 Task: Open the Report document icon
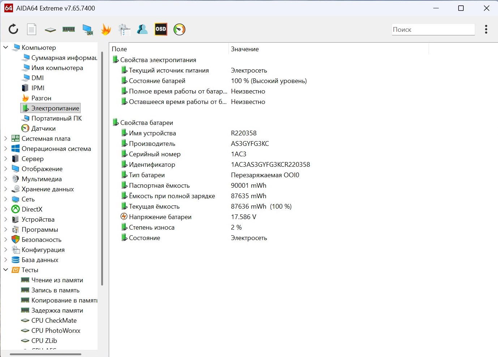[x=32, y=29]
